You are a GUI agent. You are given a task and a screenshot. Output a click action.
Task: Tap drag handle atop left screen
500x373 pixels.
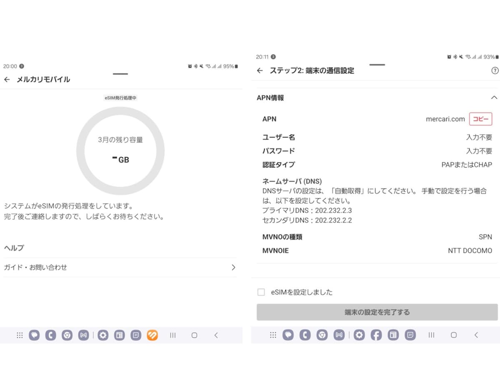pyautogui.click(x=120, y=74)
